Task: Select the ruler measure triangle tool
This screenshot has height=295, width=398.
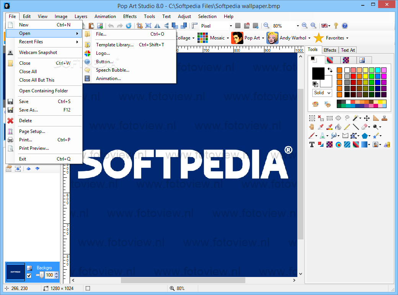Action: [376, 118]
